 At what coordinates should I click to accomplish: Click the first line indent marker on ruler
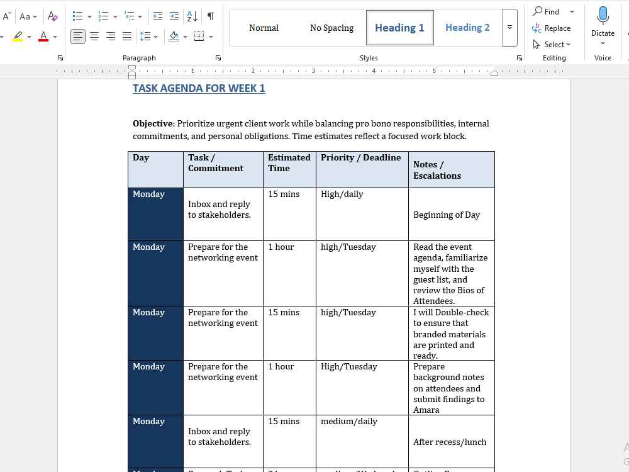point(132,69)
